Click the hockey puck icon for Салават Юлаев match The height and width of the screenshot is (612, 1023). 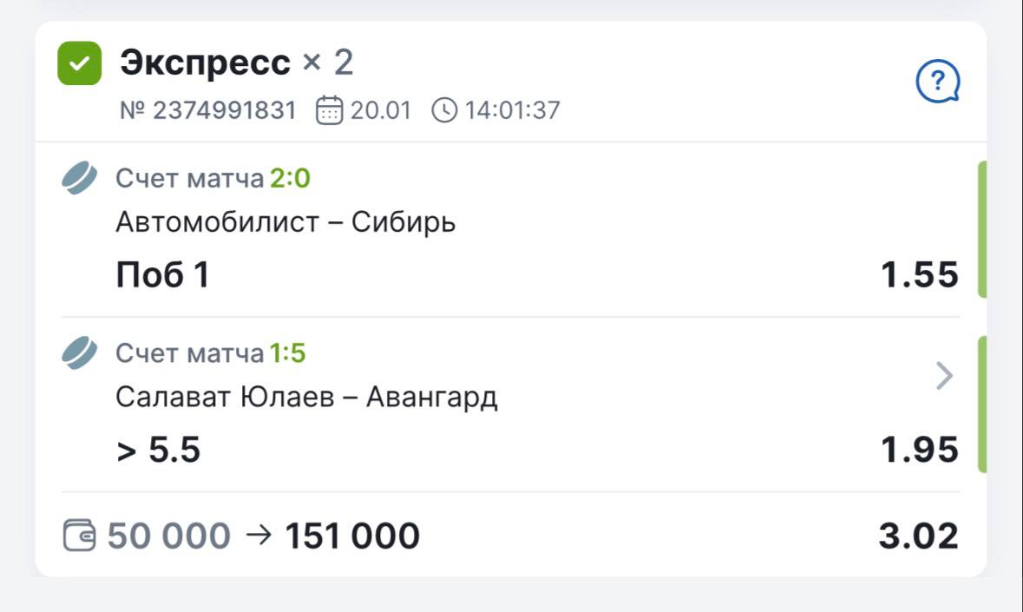click(80, 353)
